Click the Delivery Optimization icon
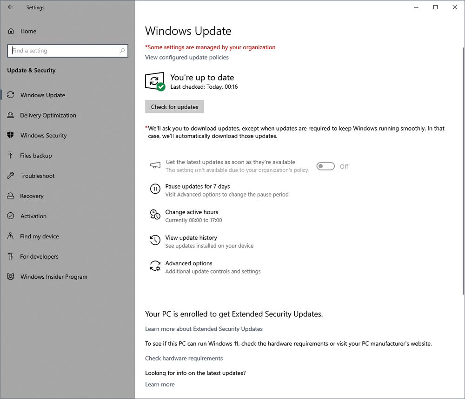This screenshot has width=465, height=399. pyautogui.click(x=11, y=115)
